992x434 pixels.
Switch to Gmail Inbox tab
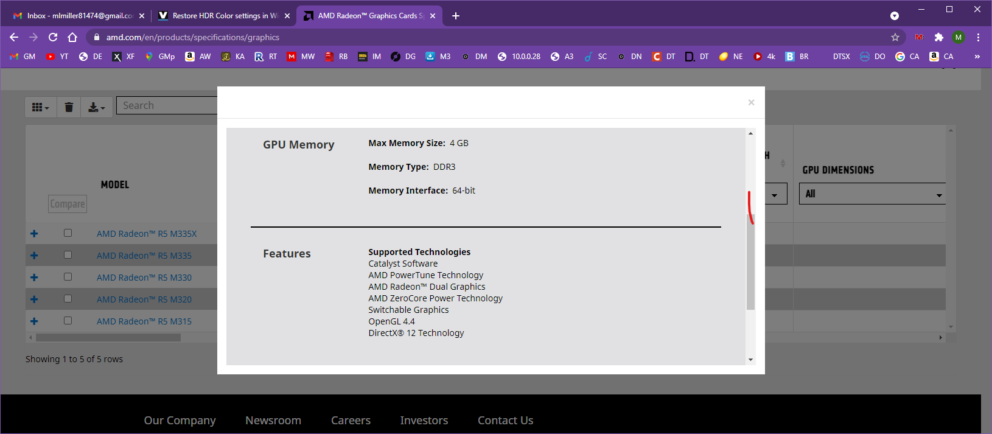click(x=79, y=16)
